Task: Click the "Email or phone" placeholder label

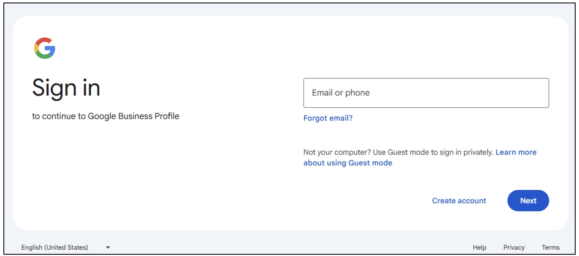Action: [x=341, y=93]
